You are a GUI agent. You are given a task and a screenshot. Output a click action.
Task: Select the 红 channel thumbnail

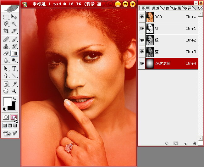coord(150,29)
